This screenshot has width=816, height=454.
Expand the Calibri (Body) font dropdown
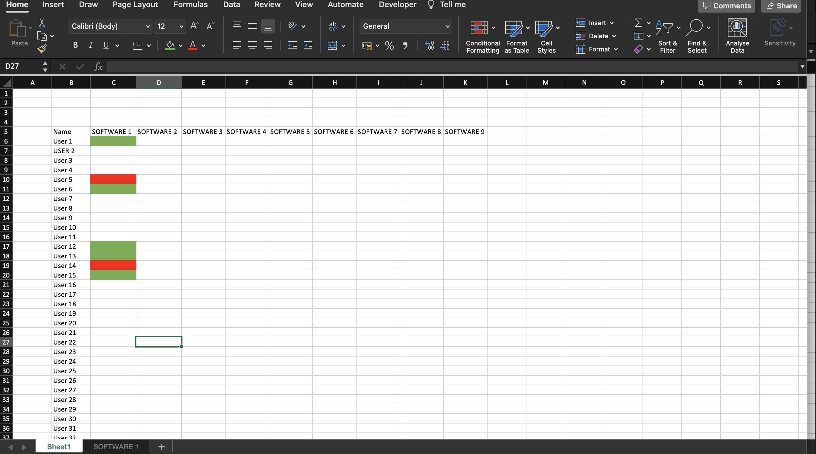click(x=147, y=26)
